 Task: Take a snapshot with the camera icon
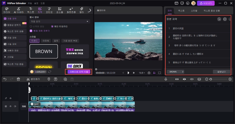pos(149,73)
